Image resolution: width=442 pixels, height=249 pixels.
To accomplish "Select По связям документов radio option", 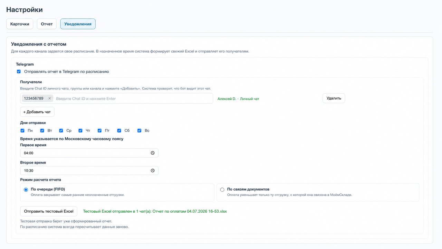I will click(222, 190).
